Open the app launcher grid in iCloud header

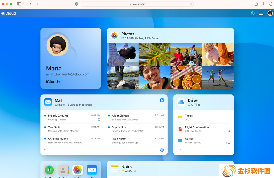[x=261, y=13]
